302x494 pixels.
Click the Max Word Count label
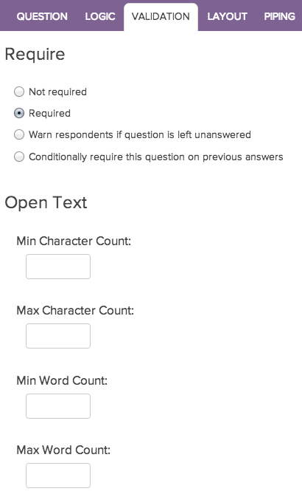[x=63, y=450]
